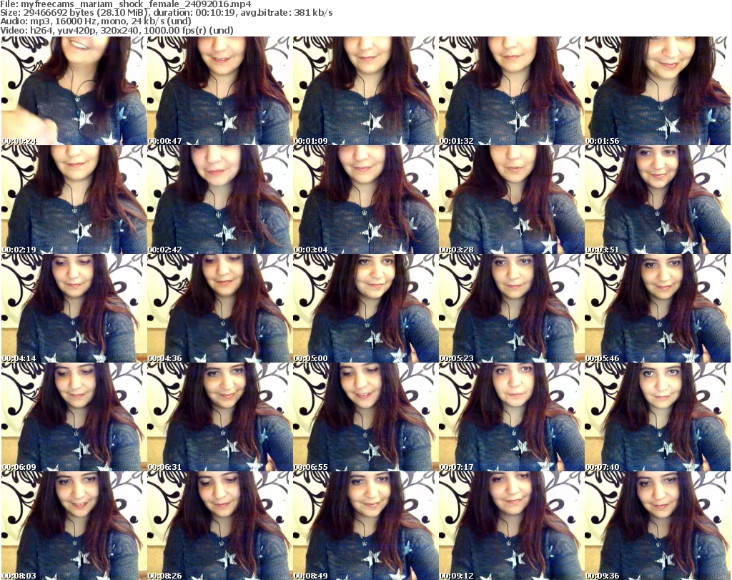Image resolution: width=732 pixels, height=580 pixels.
Task: Click the frame timestamped 00:08:03
Action: 74,526
